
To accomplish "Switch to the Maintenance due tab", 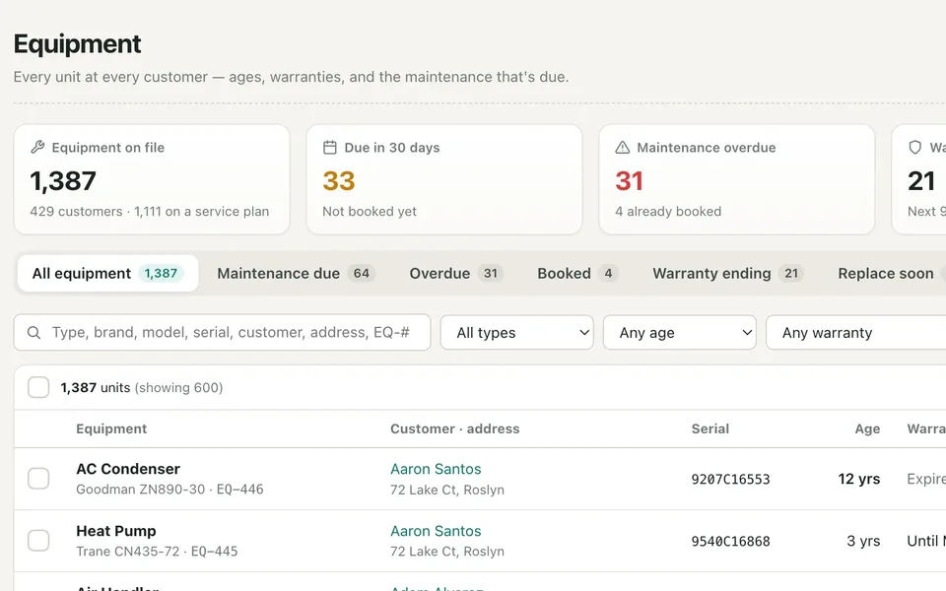I will click(x=297, y=273).
